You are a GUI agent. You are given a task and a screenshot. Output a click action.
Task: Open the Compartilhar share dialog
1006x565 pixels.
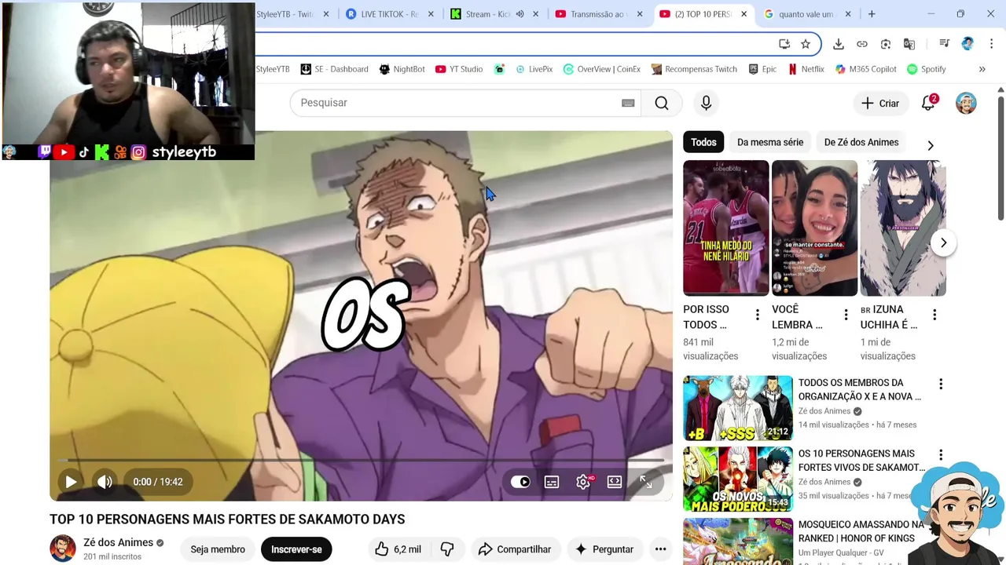pos(514,549)
